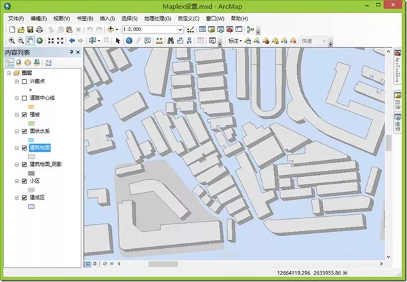Enable the 道路中心线 layer checkbox
Screen dimensions: 407x282
24,98
